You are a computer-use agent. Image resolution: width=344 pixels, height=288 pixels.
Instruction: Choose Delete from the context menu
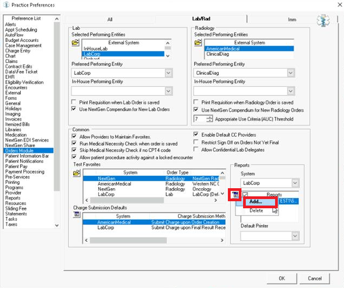[x=257, y=210]
